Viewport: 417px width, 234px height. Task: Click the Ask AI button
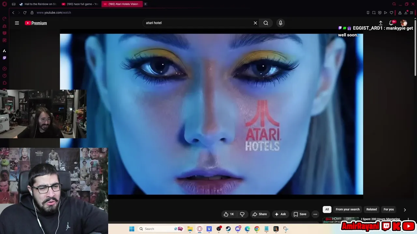coord(280,214)
